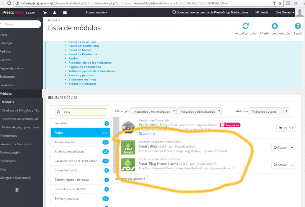Click the Populares badge on Professional blog
The width and height of the screenshot is (305, 207).
pos(230,125)
